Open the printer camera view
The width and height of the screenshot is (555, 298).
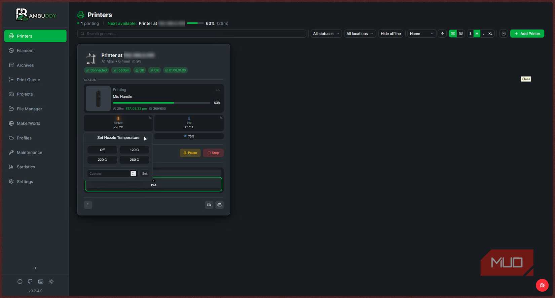coord(209,205)
